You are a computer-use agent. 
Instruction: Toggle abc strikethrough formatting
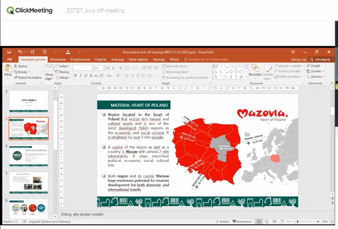[96, 75]
